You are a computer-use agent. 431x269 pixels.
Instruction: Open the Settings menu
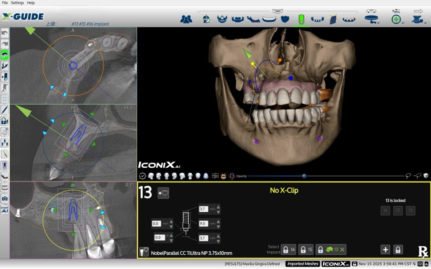tap(17, 3)
